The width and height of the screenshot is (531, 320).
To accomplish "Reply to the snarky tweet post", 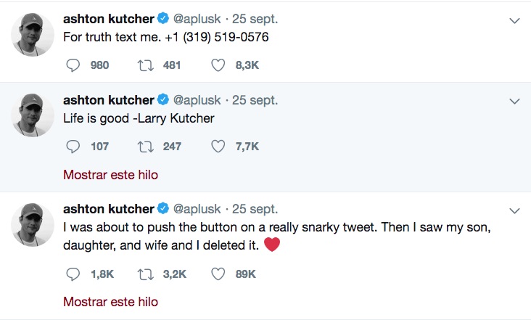I will pyautogui.click(x=73, y=274).
